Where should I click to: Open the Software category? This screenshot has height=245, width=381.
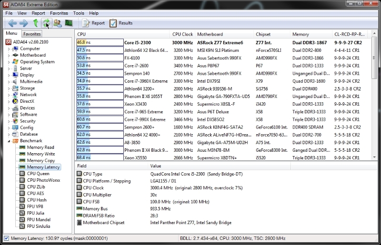coord(29,114)
